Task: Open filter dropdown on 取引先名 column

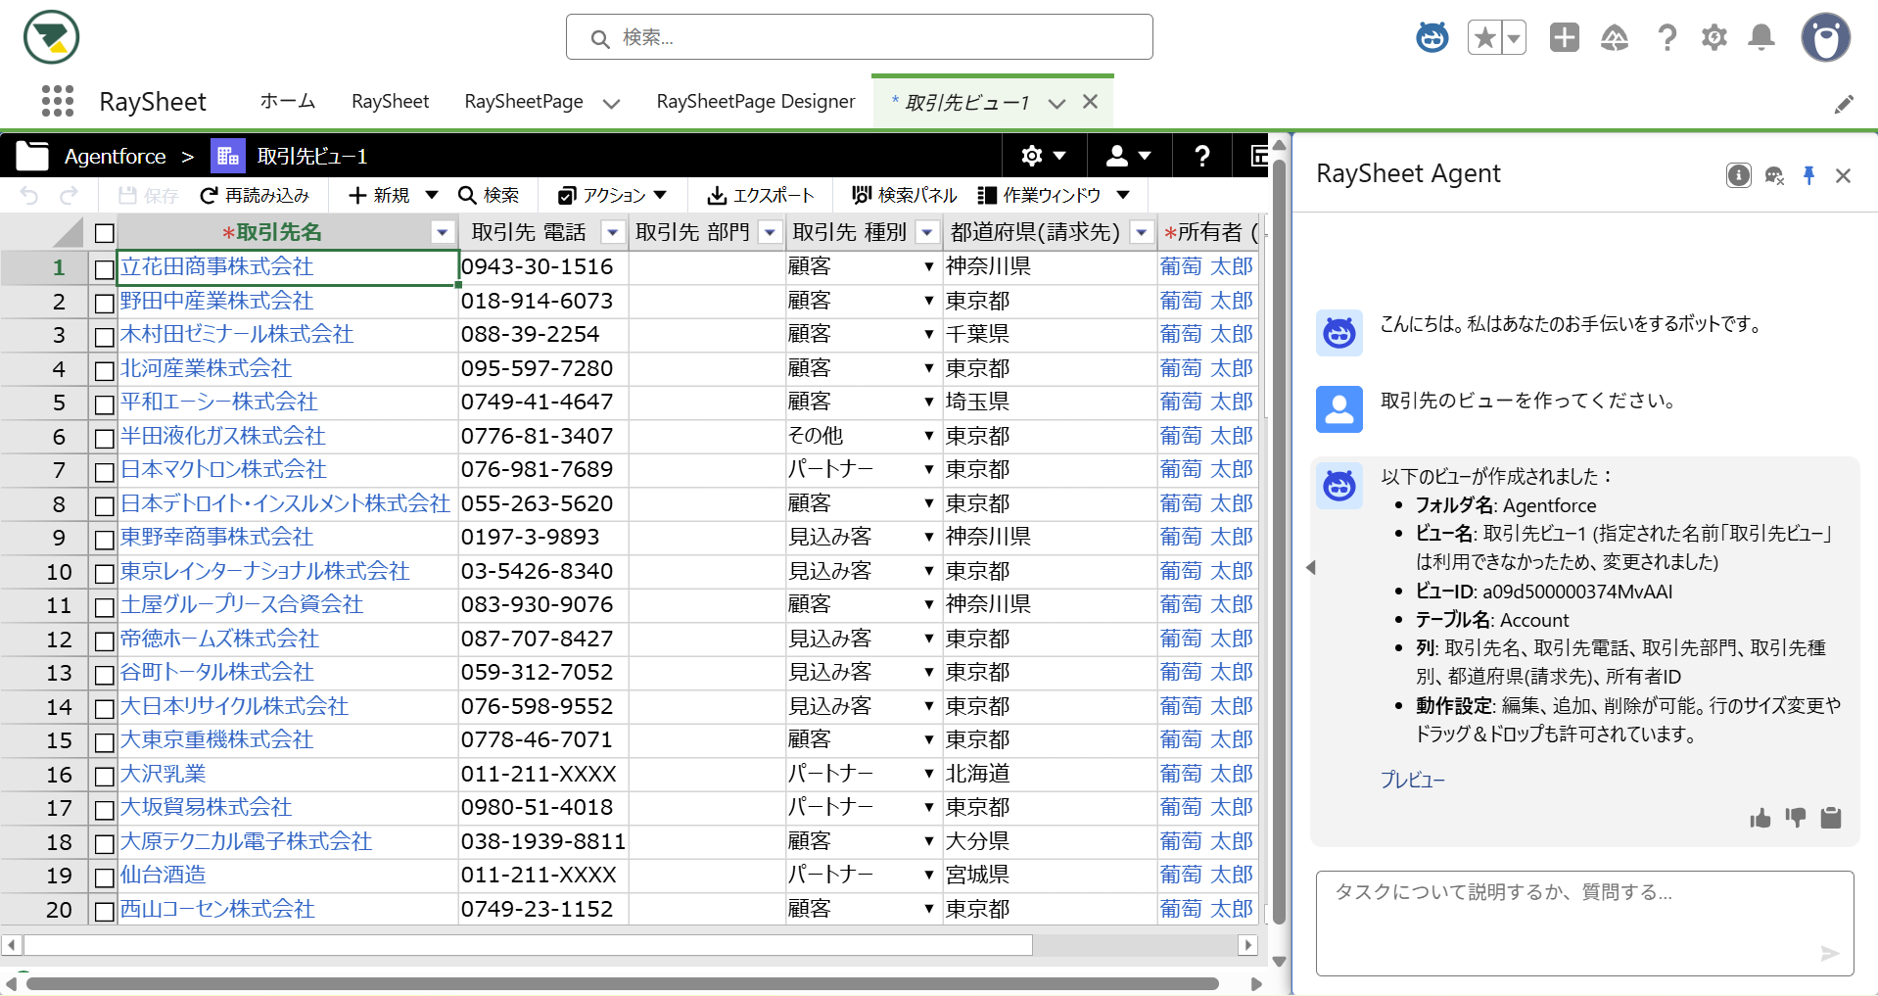Action: click(x=443, y=233)
